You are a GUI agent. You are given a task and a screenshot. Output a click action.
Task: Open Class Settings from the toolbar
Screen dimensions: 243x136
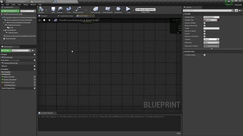pyautogui.click(x=95, y=10)
